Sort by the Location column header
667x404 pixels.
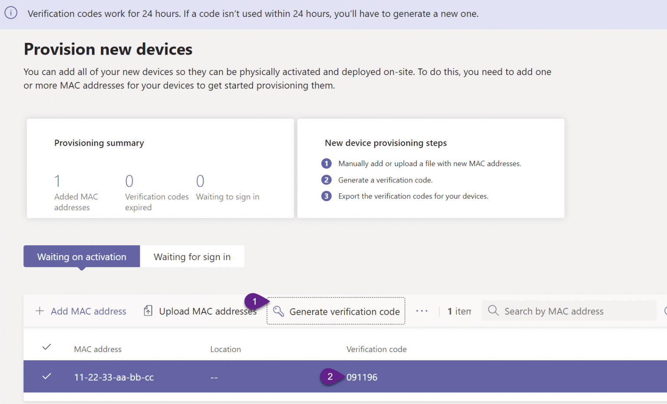225,349
